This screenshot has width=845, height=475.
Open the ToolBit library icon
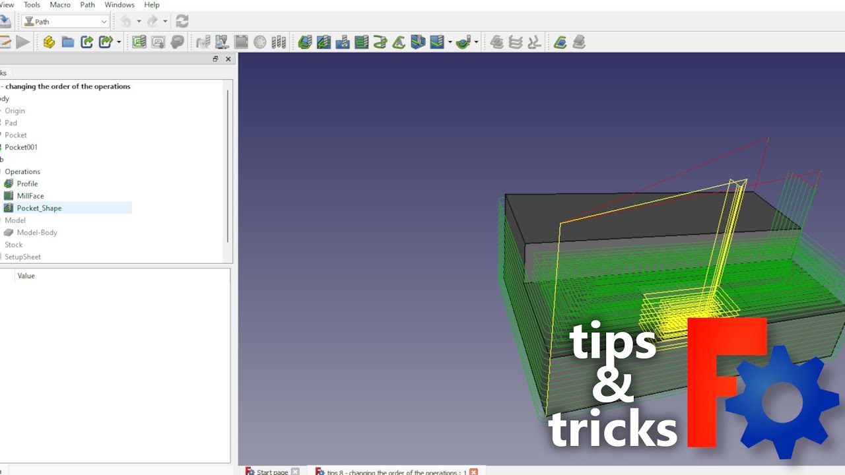[279, 42]
